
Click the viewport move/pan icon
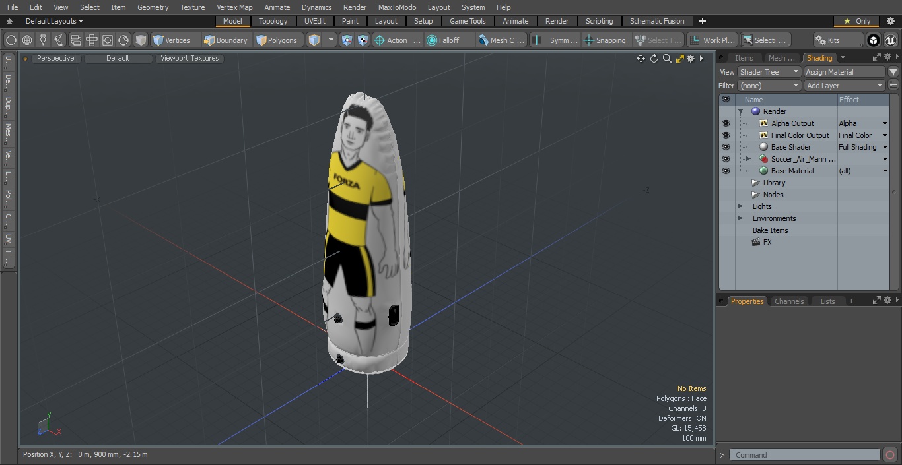tap(641, 59)
